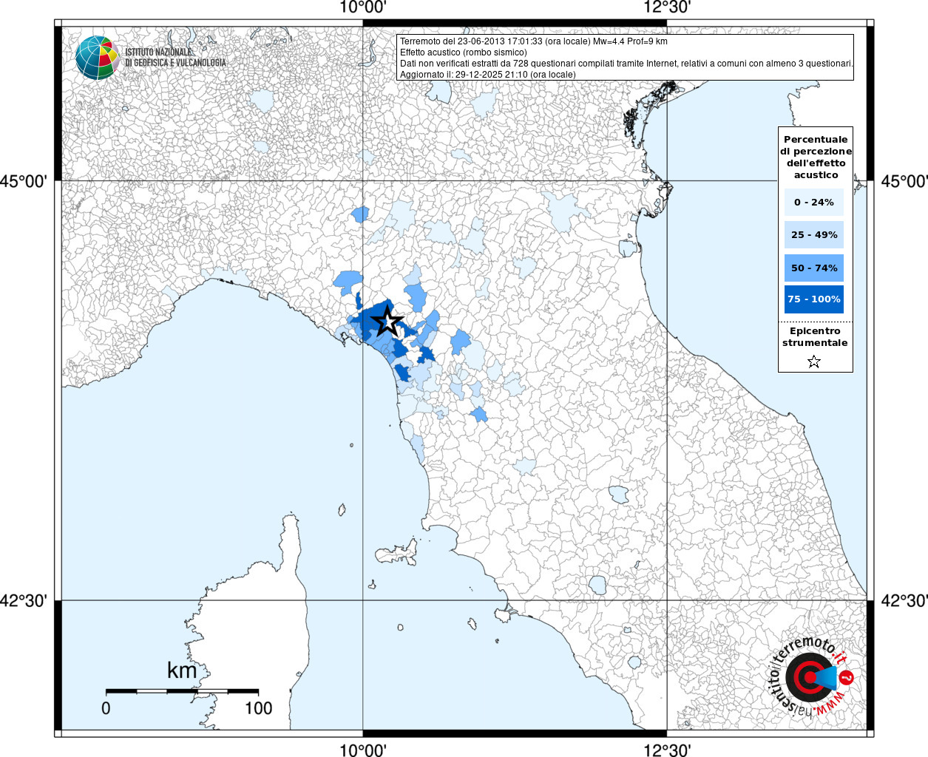Click the 'Aggiornato il: 29-12-2025' line

[488, 75]
